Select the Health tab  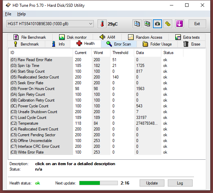pyautogui.click(x=86, y=43)
